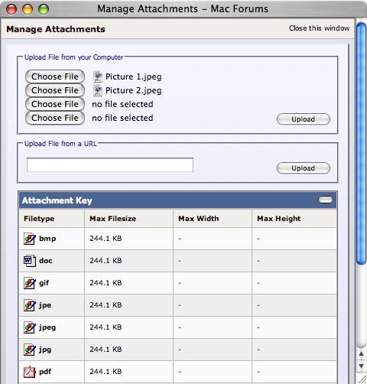Click the 244.1 KB value for doc
This screenshot has height=384, width=367.
(x=106, y=261)
